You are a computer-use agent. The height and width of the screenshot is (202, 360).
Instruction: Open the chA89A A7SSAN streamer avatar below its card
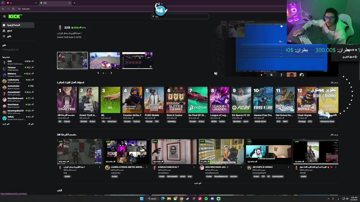tap(107, 167)
